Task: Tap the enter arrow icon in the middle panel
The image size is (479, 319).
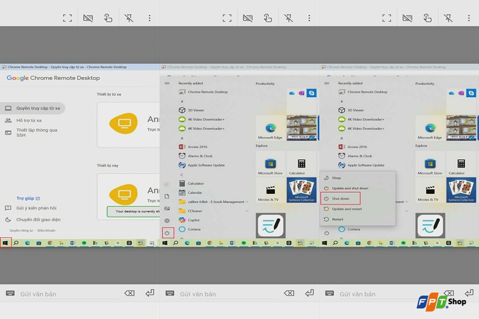Action: click(x=310, y=293)
